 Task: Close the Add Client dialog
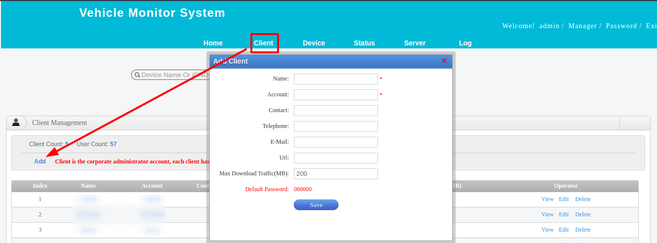[444, 61]
